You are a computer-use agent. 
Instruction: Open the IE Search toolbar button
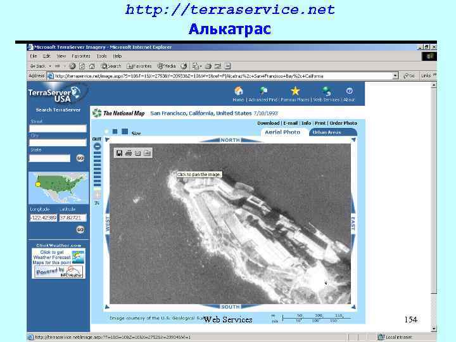point(111,66)
